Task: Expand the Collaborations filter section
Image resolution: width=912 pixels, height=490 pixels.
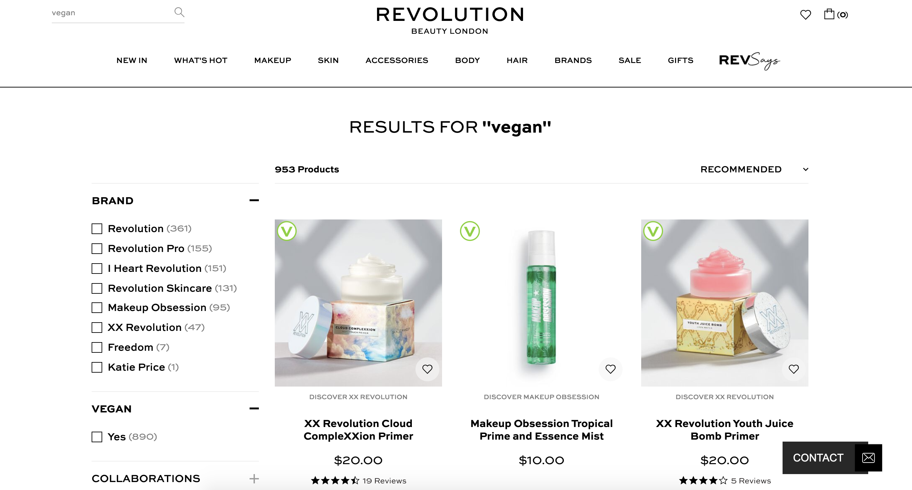Action: coord(254,479)
